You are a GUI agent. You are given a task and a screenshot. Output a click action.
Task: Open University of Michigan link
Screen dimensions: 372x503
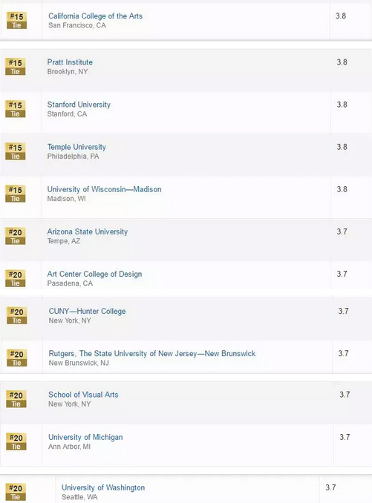85,437
